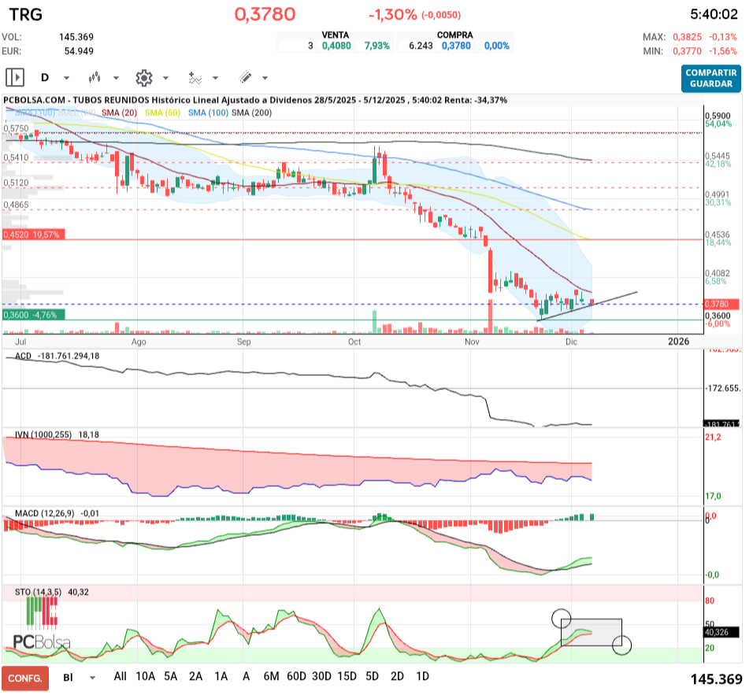Image resolution: width=753 pixels, height=695 pixels.
Task: Toggle the SMA (50) legend line
Action: [x=163, y=113]
